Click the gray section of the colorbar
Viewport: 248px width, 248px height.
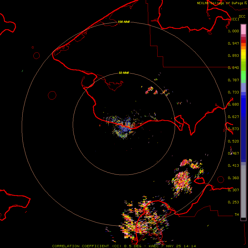click(243, 192)
